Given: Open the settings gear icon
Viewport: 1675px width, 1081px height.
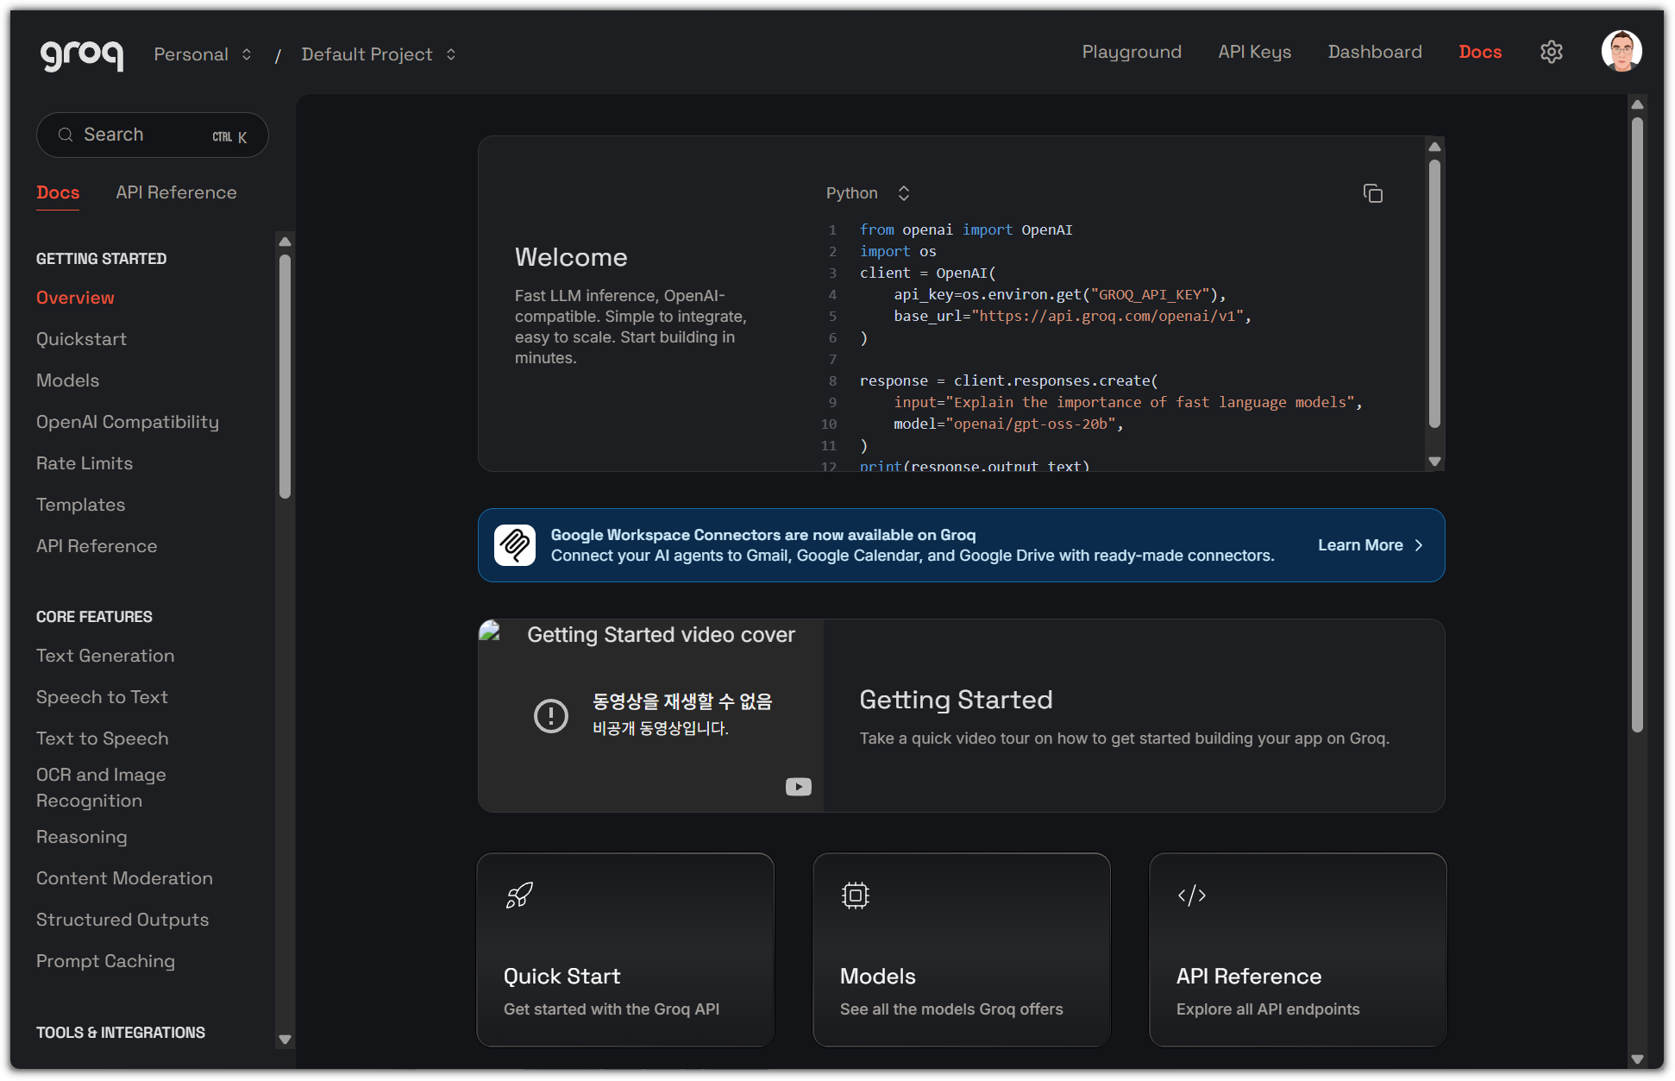Looking at the screenshot, I should click(1552, 52).
